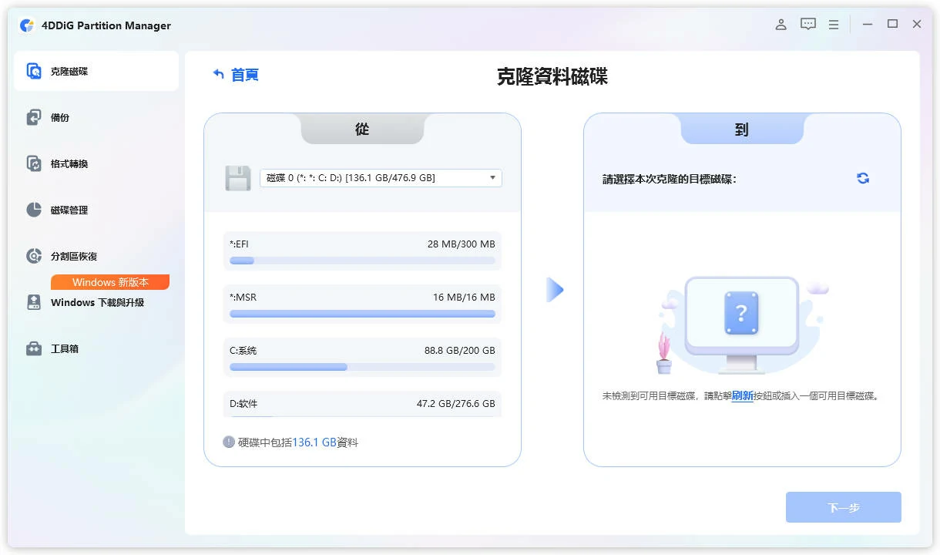Open the feedback message icon in title bar
940x555 pixels.
(x=807, y=25)
